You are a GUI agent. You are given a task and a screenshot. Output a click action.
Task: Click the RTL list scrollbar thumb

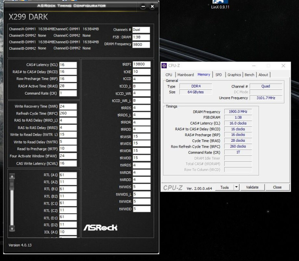coord(12,185)
